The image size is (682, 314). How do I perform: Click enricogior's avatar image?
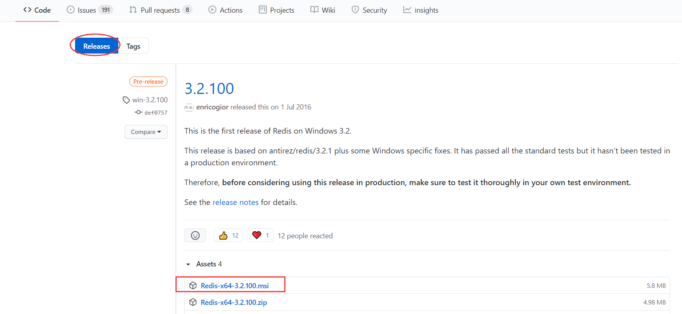tap(189, 107)
